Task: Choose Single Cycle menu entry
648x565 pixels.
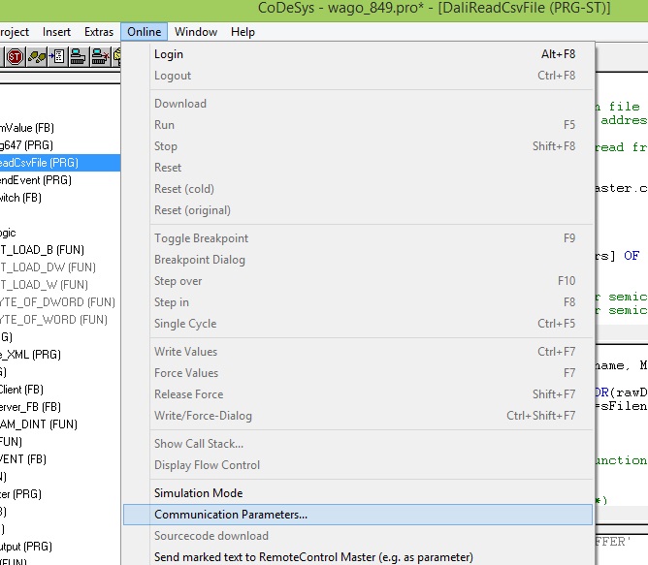Action: point(358,324)
